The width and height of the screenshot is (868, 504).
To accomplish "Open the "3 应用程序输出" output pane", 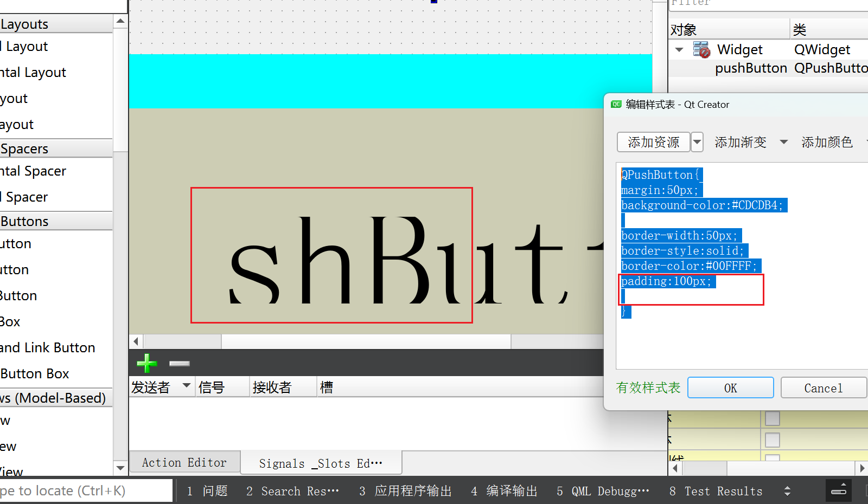I will point(404,490).
